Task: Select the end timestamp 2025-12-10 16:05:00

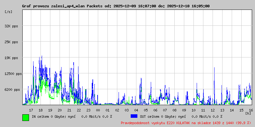Action: [188, 6]
